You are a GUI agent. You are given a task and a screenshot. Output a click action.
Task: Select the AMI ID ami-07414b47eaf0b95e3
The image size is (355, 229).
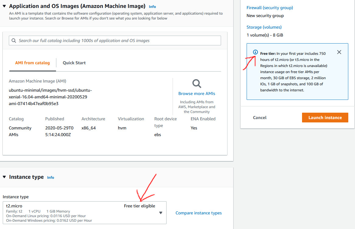click(x=33, y=104)
